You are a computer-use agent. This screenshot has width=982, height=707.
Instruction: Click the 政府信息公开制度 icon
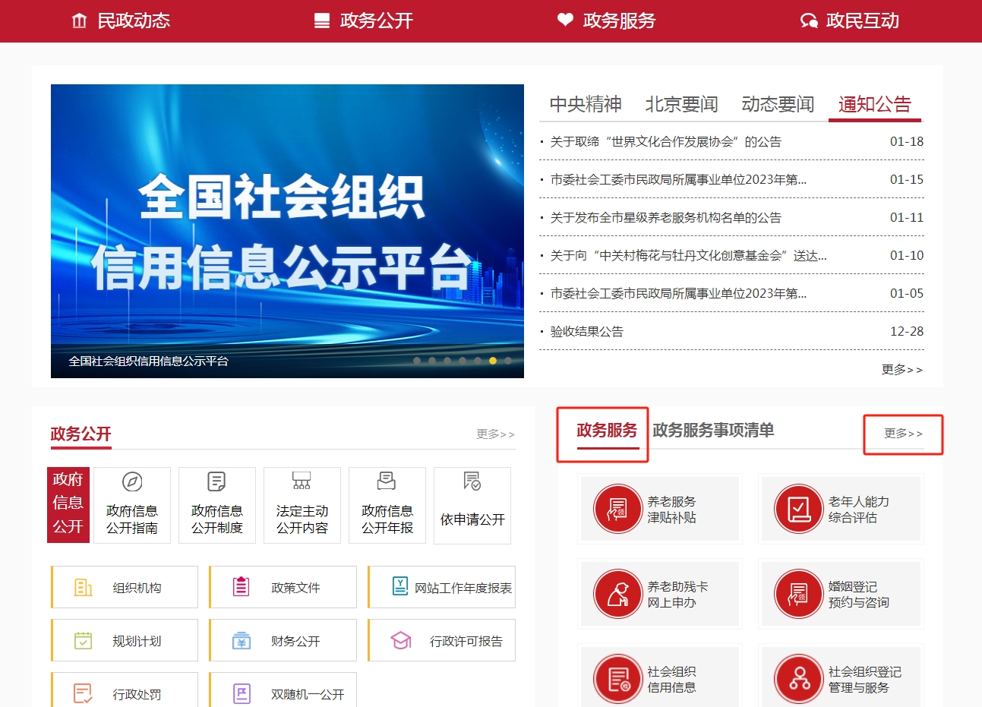click(x=216, y=505)
